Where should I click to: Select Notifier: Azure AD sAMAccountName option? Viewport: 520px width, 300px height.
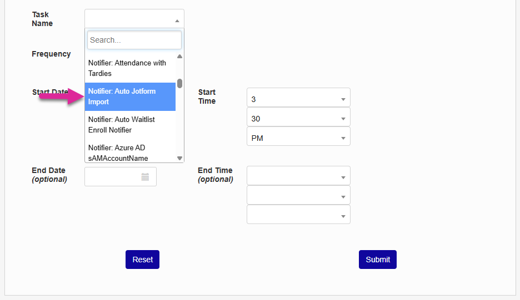(130, 153)
